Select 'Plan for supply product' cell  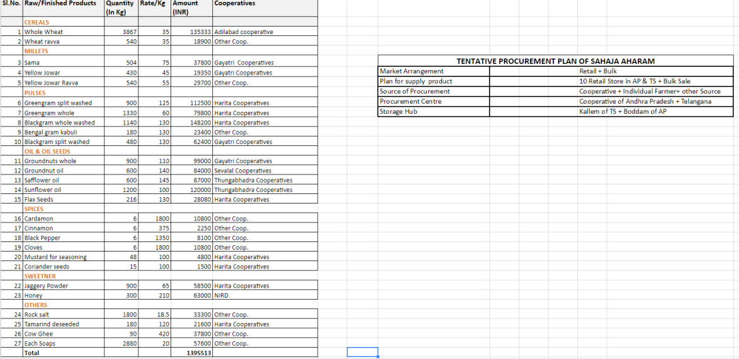pos(433,81)
